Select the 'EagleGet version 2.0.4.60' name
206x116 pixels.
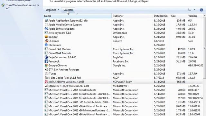pyautogui.click(x=62, y=57)
